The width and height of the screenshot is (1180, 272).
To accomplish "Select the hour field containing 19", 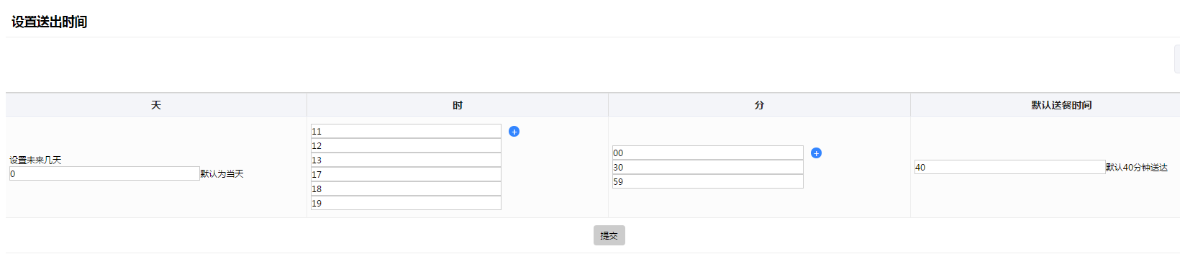I will (406, 203).
